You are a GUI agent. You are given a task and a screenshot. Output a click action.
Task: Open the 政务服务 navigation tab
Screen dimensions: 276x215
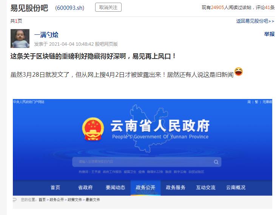tap(176, 187)
